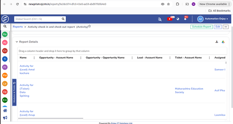This screenshot has width=233, height=124.
Task: Export report to Google Drive icon
Action: [223, 42]
